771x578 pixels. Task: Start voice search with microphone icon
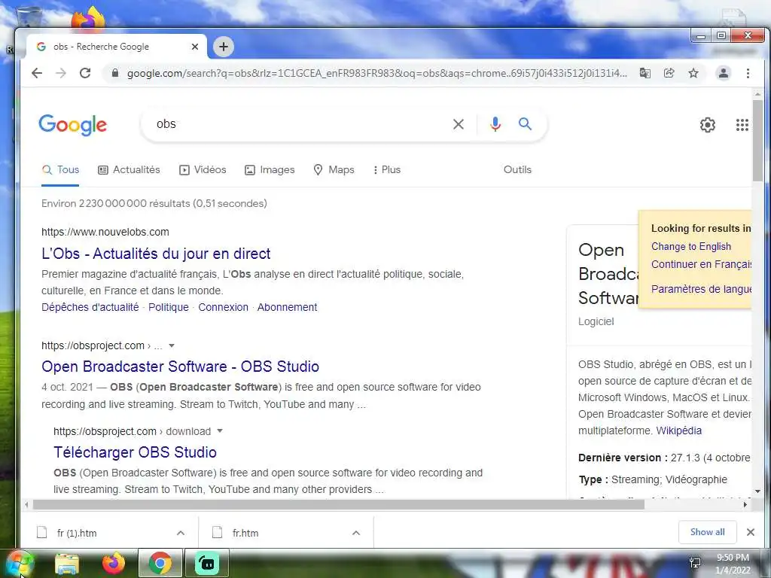point(495,124)
